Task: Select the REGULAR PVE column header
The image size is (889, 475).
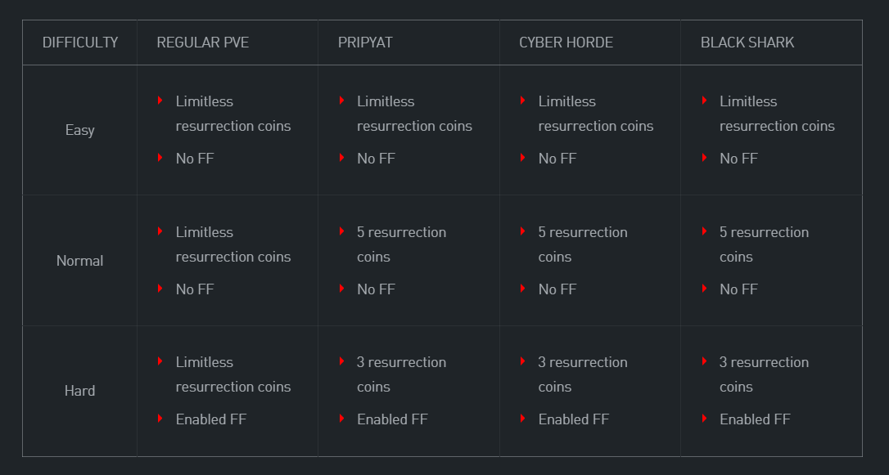Action: [203, 43]
